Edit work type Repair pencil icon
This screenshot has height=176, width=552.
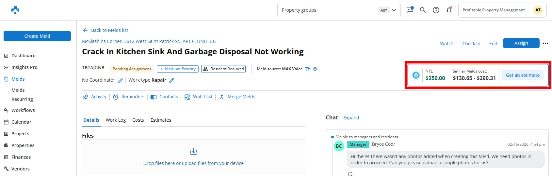click(171, 80)
